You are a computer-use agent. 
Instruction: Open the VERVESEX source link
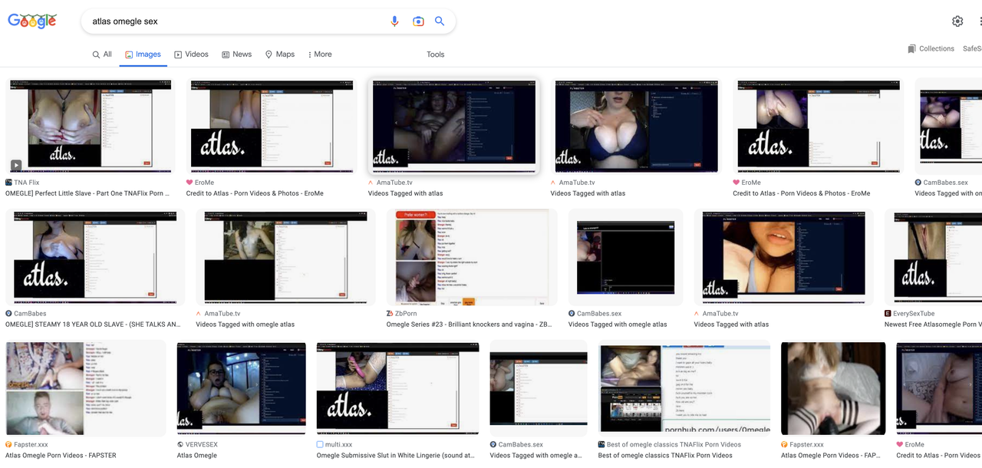point(202,445)
